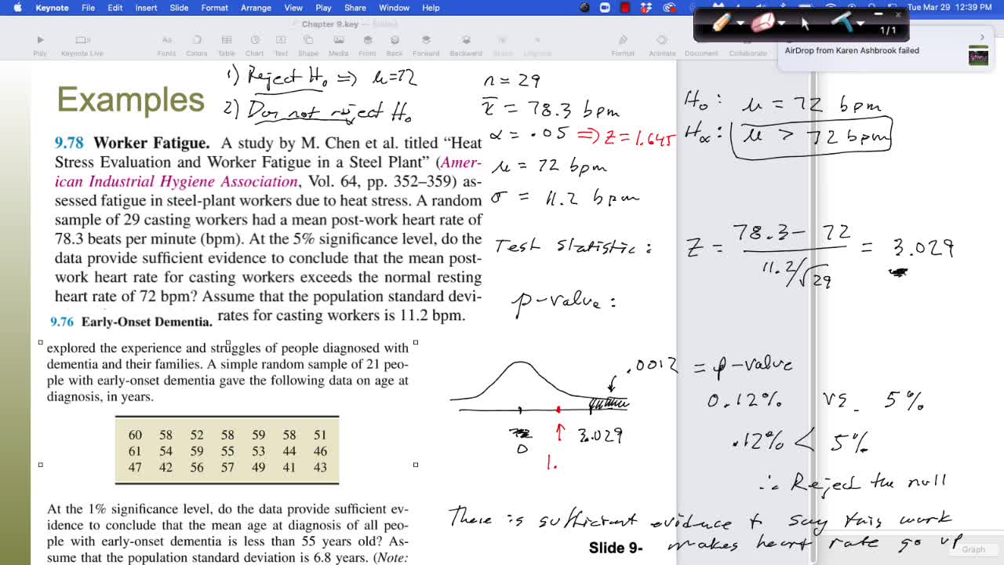Open the Window menu
The width and height of the screenshot is (1004, 565).
(394, 8)
